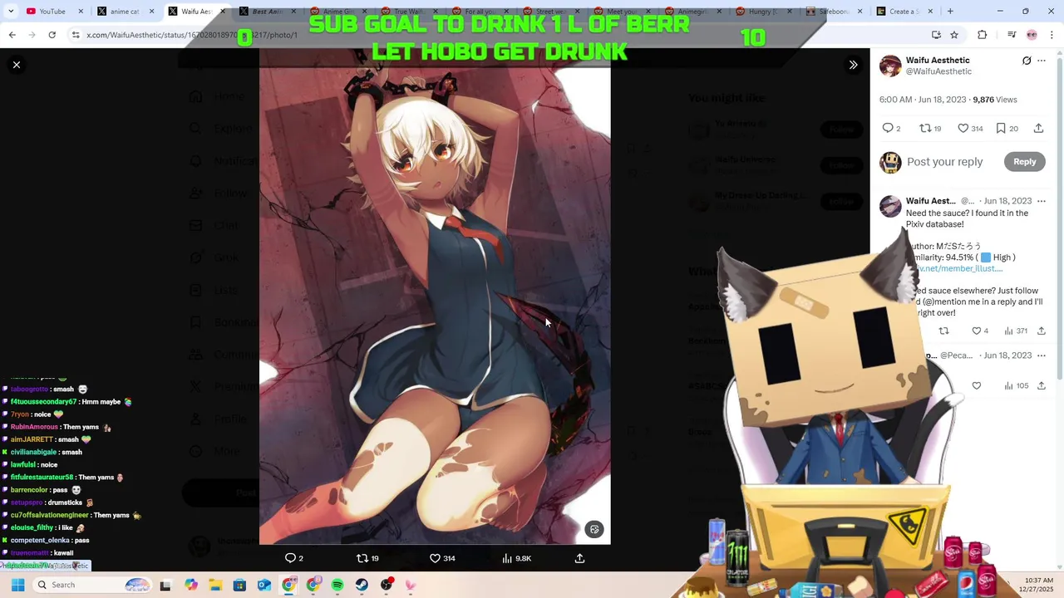This screenshot has width=1064, height=598.
Task: Open more options on the Jun 18 sauce reply
Action: [x=1042, y=201]
